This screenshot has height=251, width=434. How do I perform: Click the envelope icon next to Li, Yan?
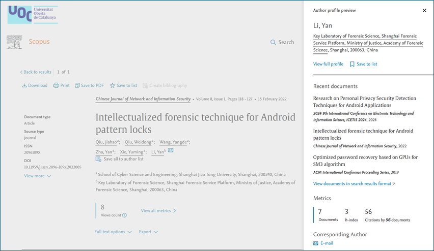(x=171, y=150)
